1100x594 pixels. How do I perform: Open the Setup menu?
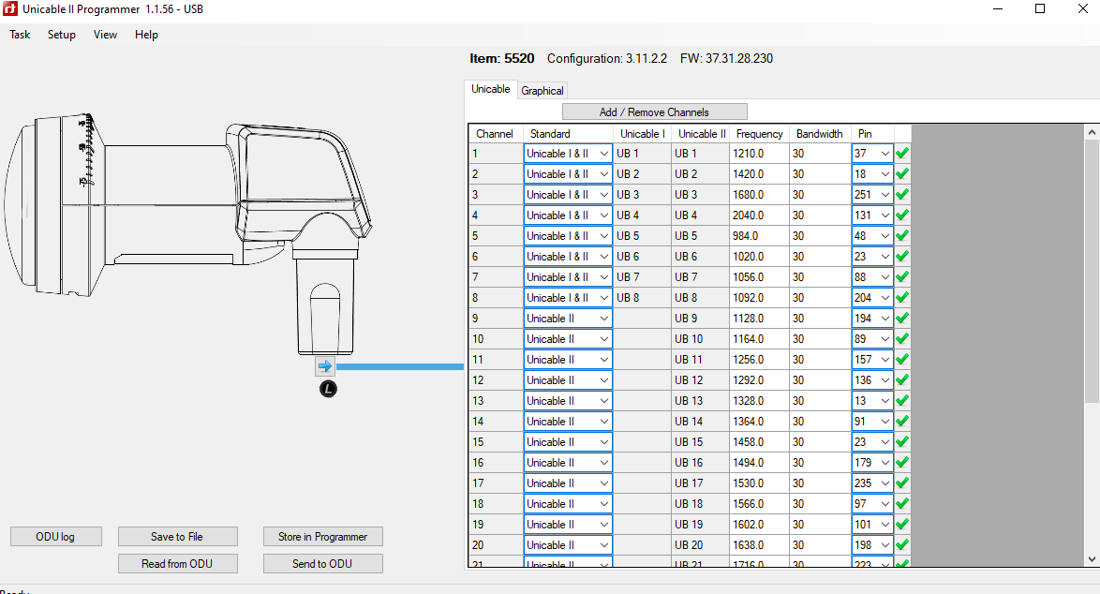(62, 35)
